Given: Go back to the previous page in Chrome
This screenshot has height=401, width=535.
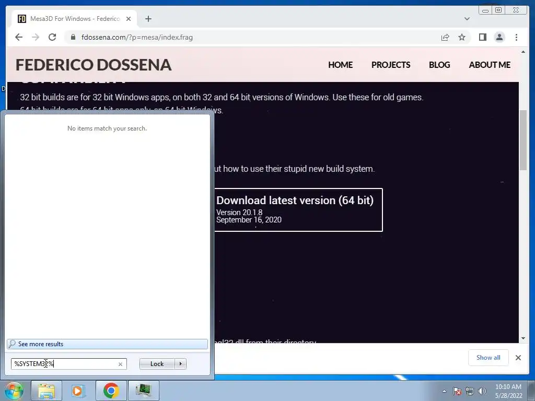Looking at the screenshot, I should tap(19, 37).
